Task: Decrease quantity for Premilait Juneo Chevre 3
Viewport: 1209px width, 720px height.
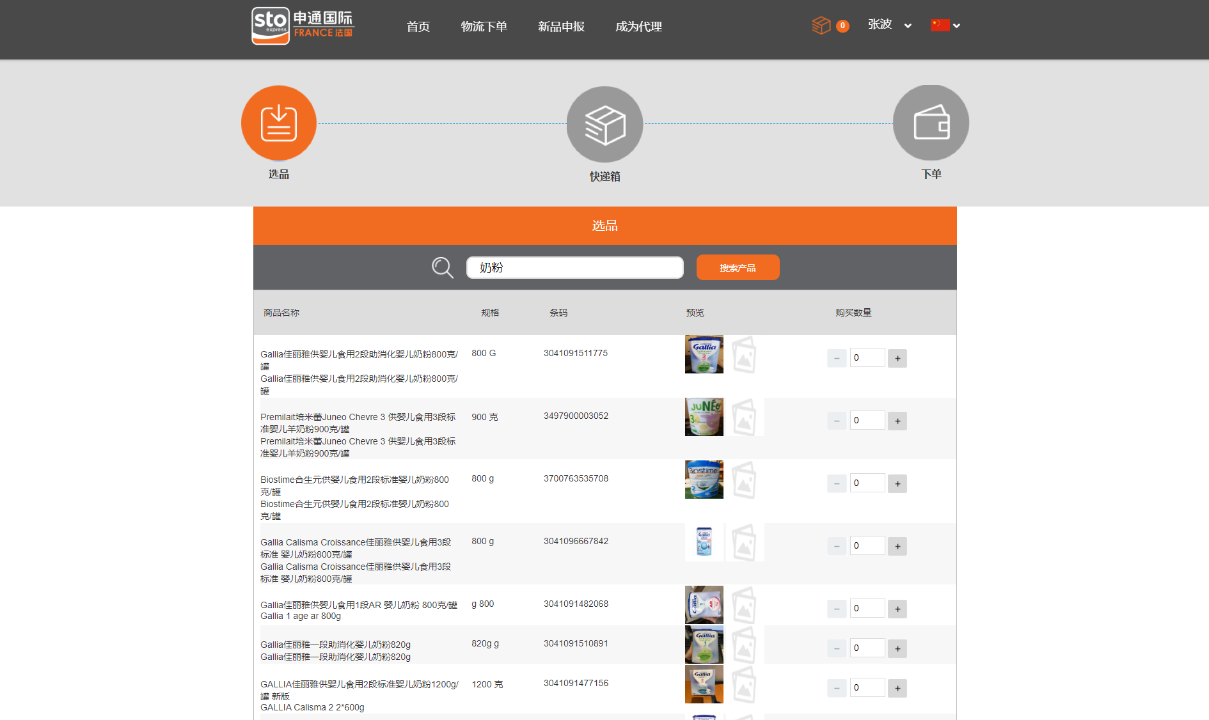Action: (837, 421)
